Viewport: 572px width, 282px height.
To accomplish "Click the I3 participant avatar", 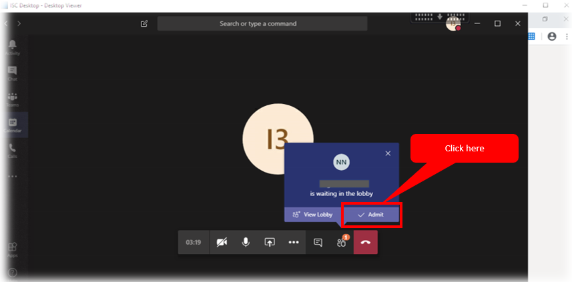I will pyautogui.click(x=278, y=139).
